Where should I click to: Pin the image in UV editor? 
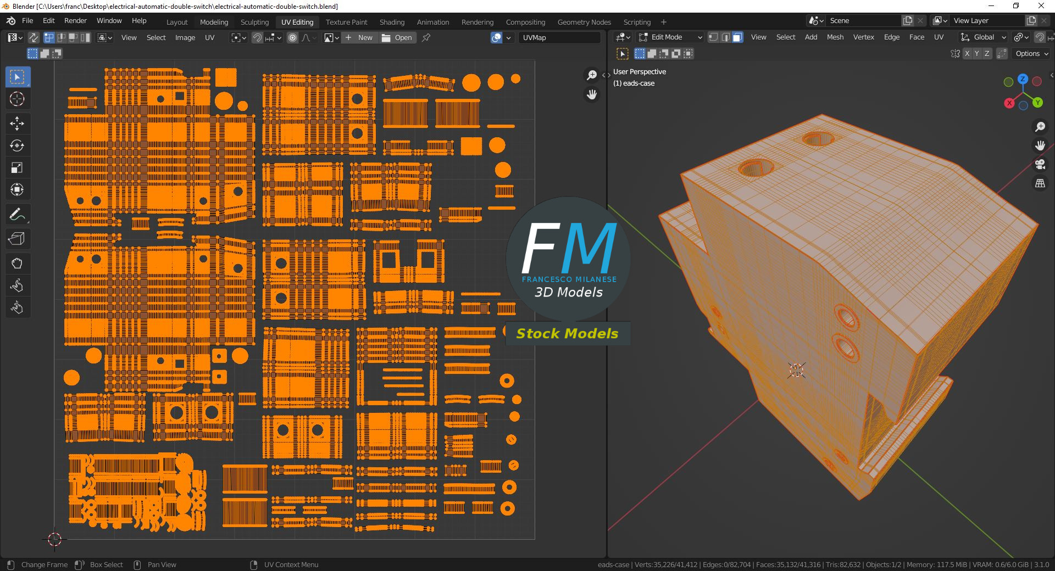click(x=426, y=38)
